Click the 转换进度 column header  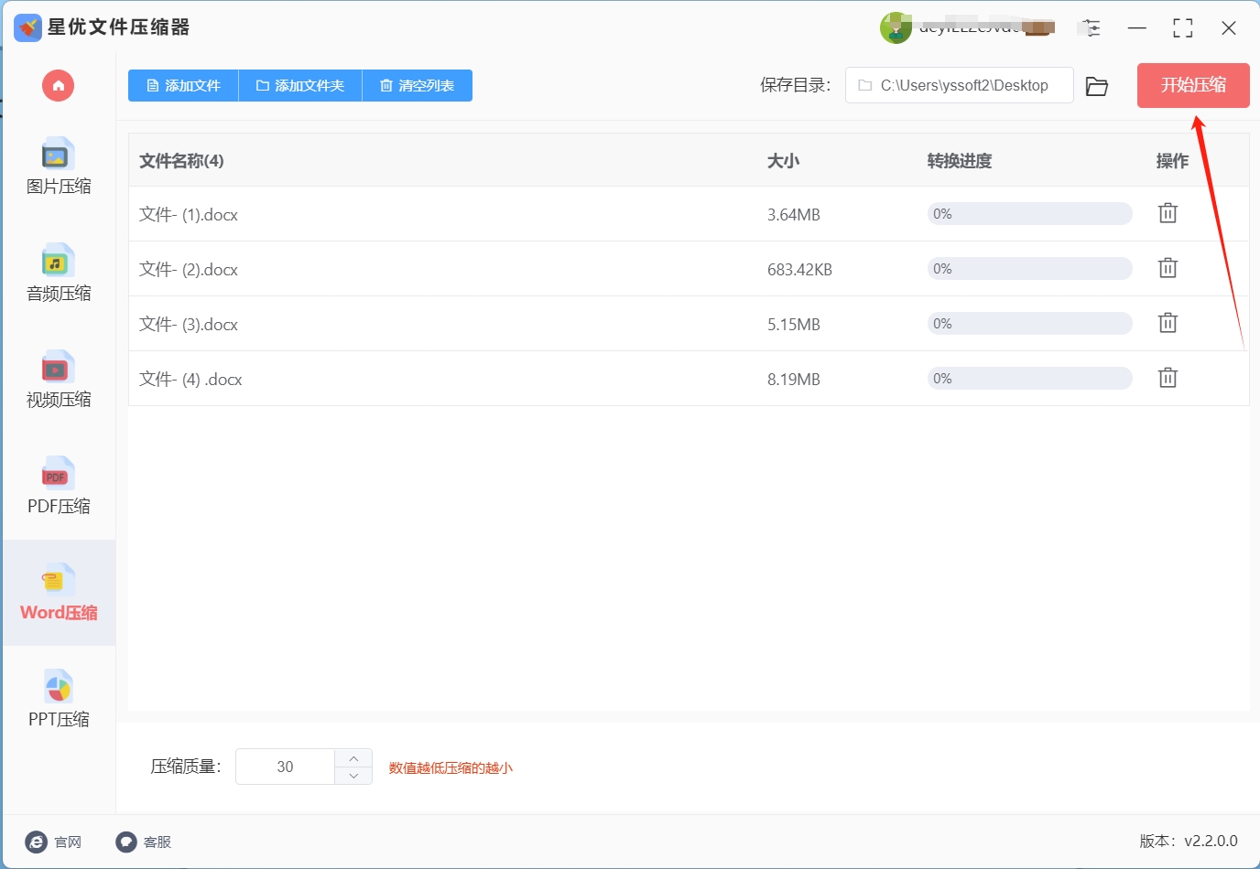pyautogui.click(x=960, y=161)
